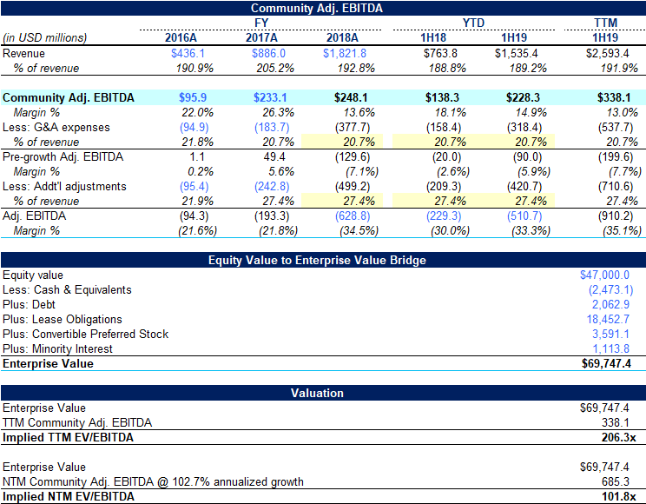Click Implied NTM EV/EBITDA label
Viewport: 646px width, 504px height.
(69, 496)
